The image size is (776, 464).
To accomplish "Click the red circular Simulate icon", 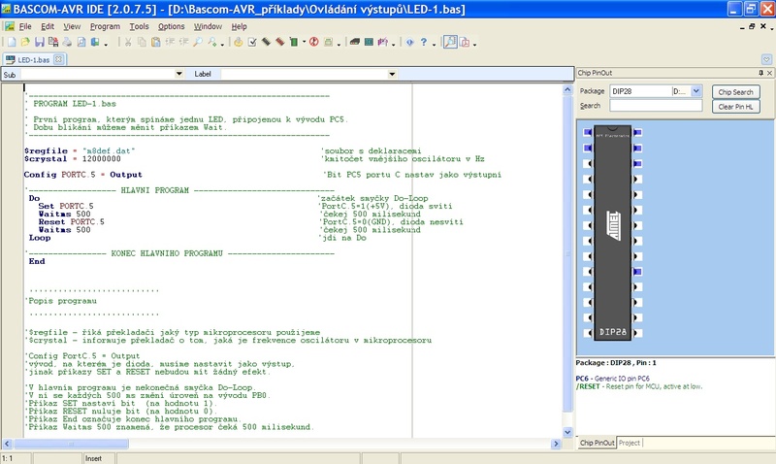I will coord(313,42).
